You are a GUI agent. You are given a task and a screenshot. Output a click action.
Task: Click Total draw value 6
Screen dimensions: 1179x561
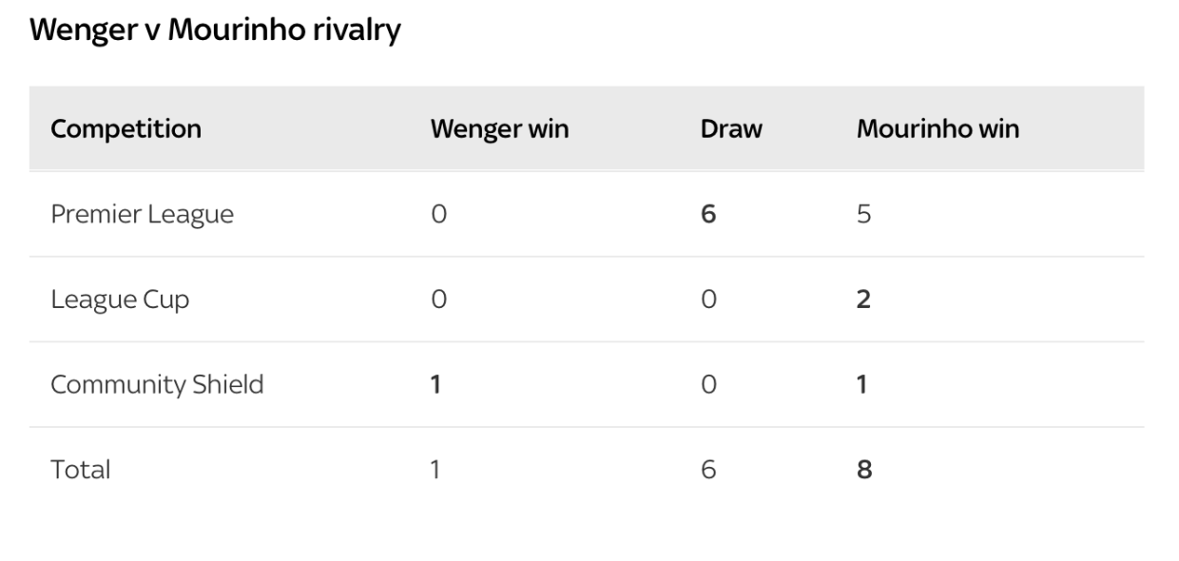tap(708, 470)
